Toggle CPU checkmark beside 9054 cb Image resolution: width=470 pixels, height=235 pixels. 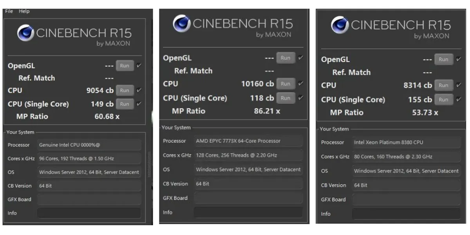(139, 90)
